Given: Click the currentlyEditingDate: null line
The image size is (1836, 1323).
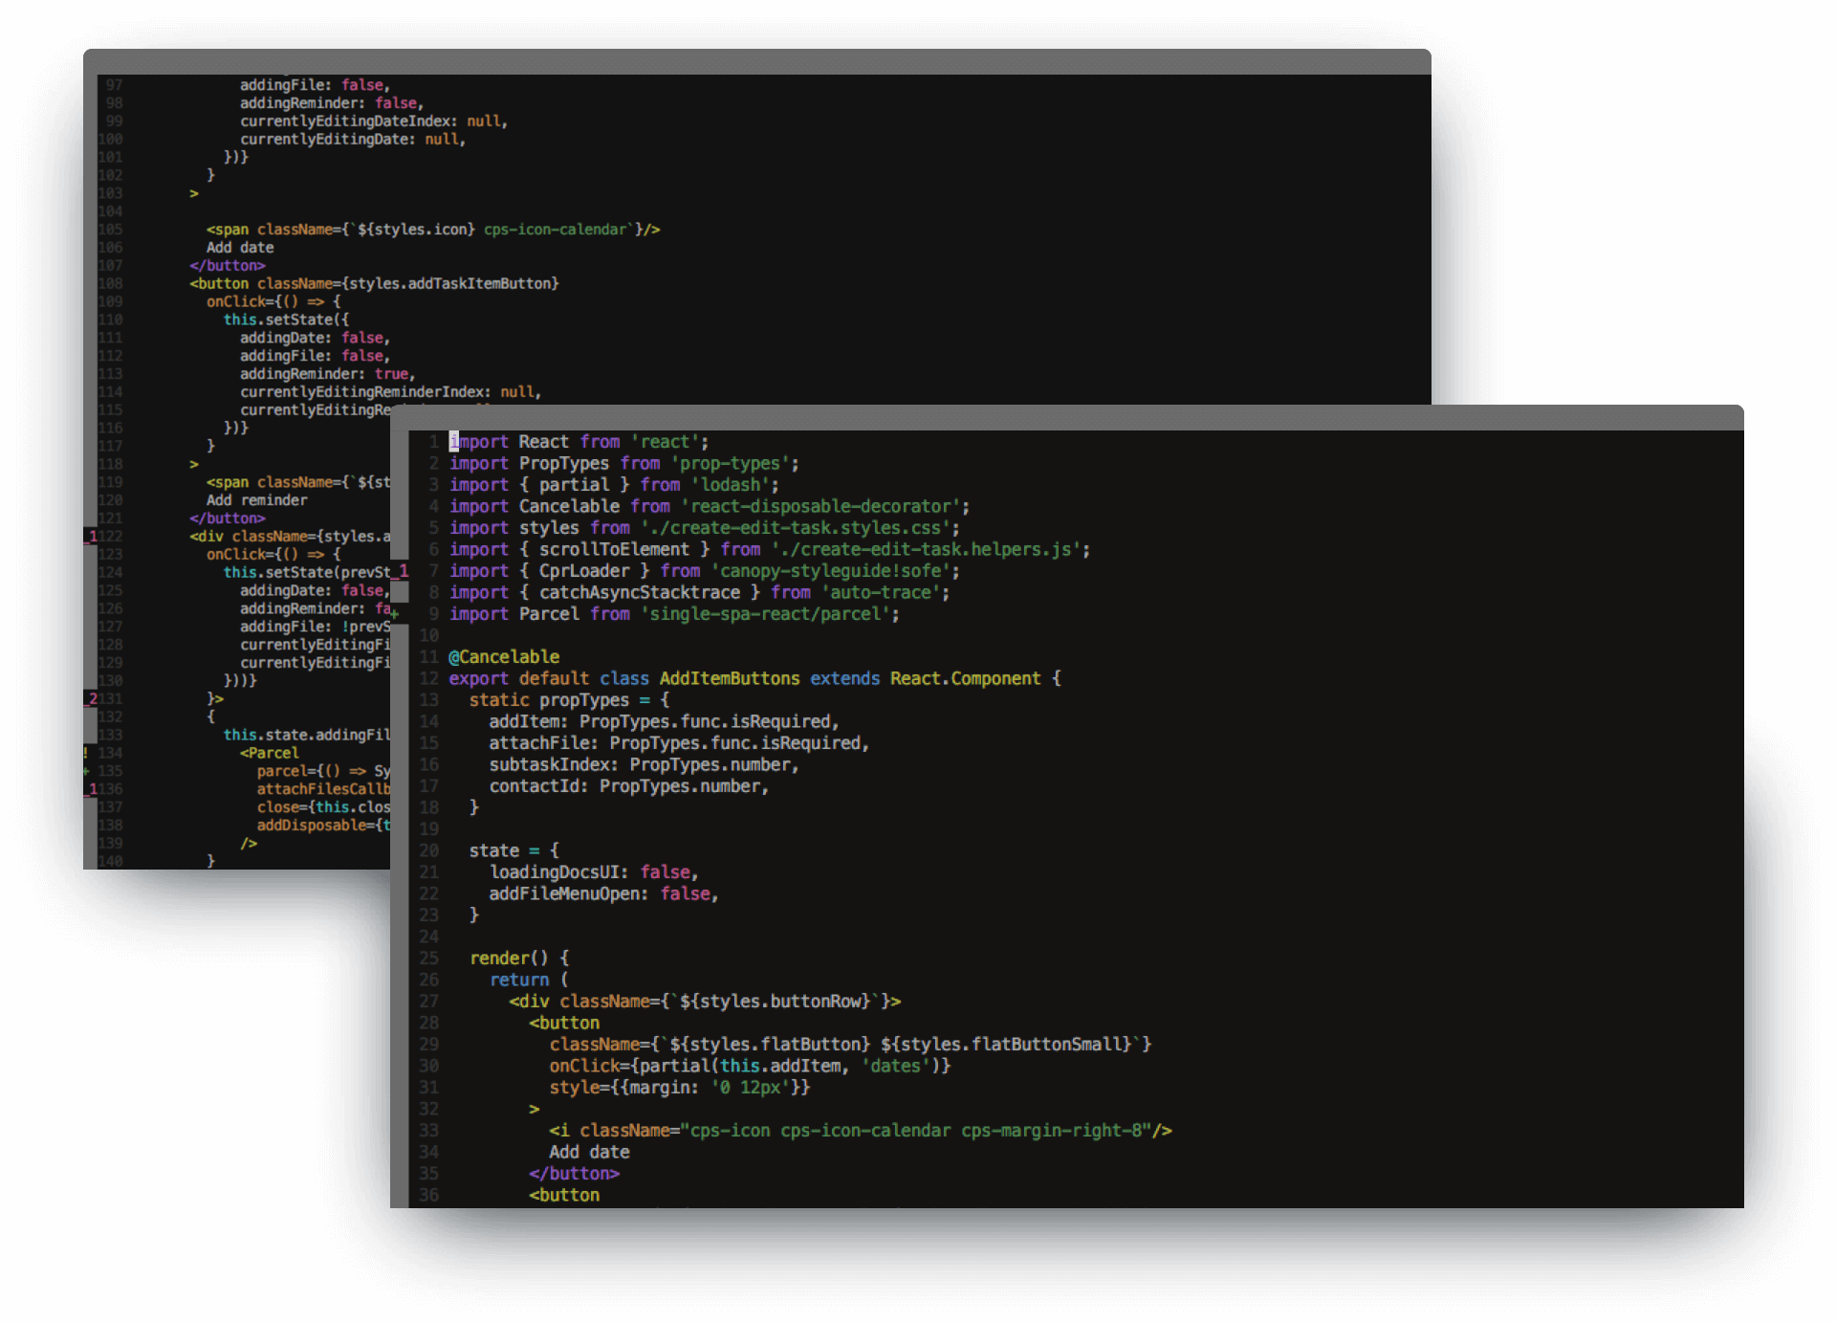Looking at the screenshot, I should pyautogui.click(x=353, y=140).
